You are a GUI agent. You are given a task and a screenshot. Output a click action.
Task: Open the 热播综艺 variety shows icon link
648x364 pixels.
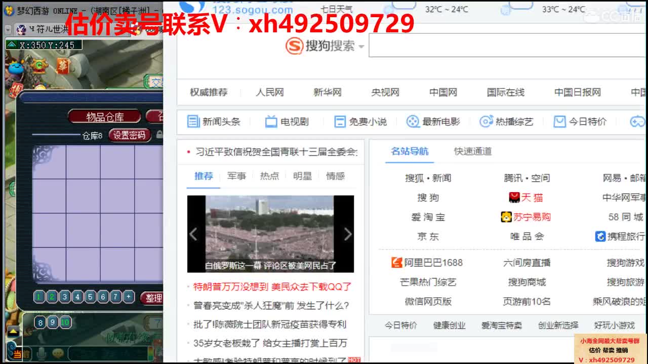point(486,121)
